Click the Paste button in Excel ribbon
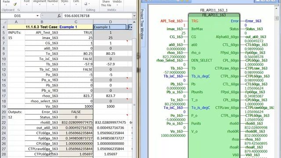The height and width of the screenshot is (158, 281). 6,1
